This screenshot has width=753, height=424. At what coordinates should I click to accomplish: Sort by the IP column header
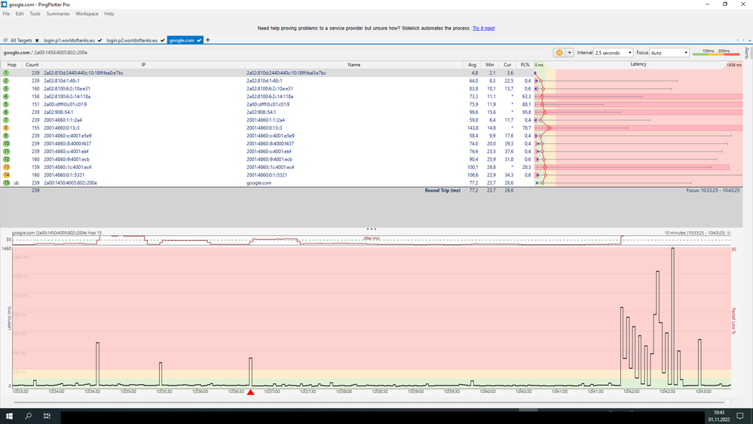143,65
